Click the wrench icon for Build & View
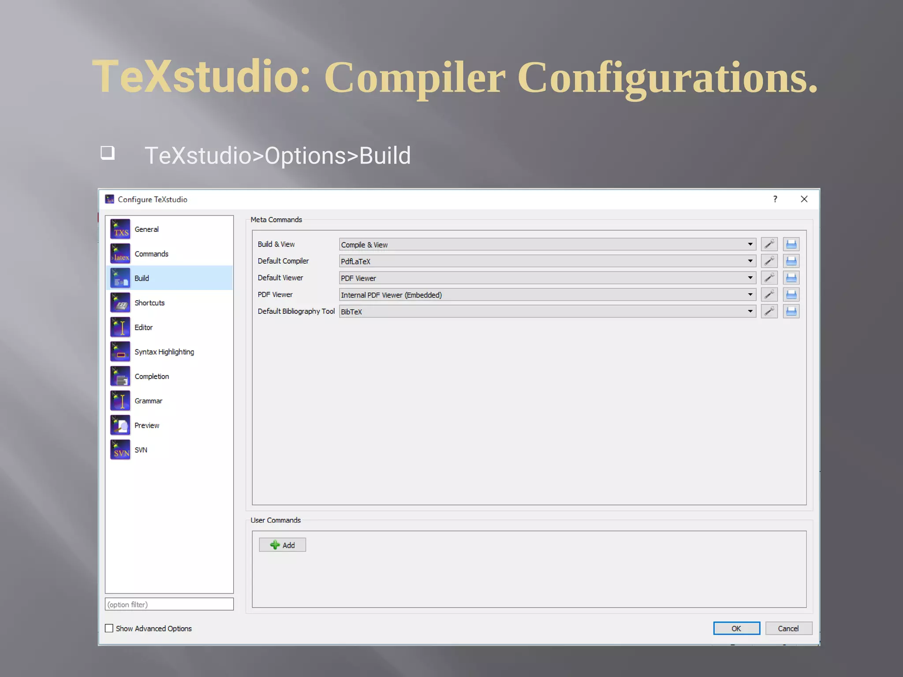Viewport: 903px width, 677px height. coord(769,244)
